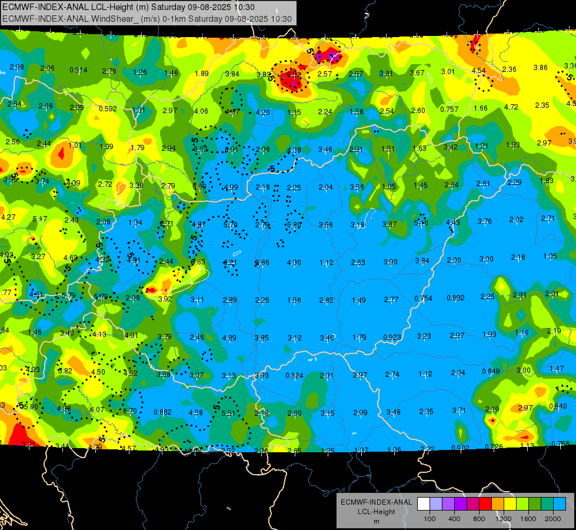Click the 3.48 wind shear value

(393, 412)
